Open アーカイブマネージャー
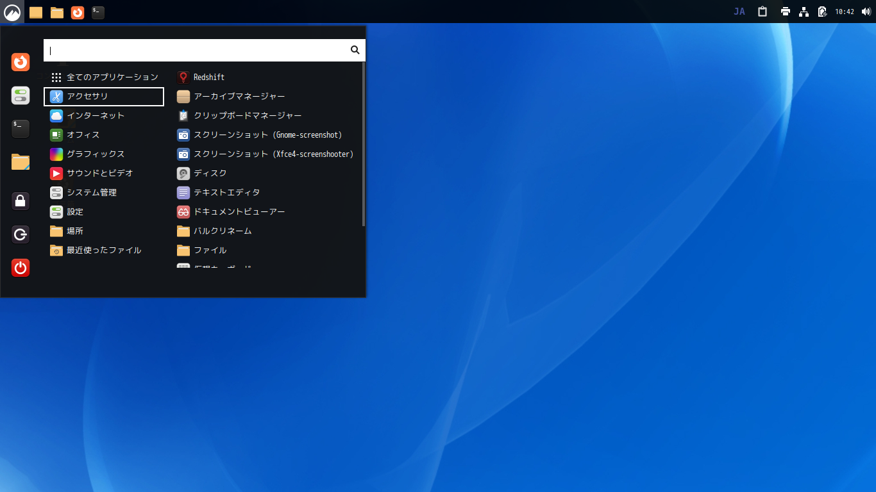 coord(265,97)
